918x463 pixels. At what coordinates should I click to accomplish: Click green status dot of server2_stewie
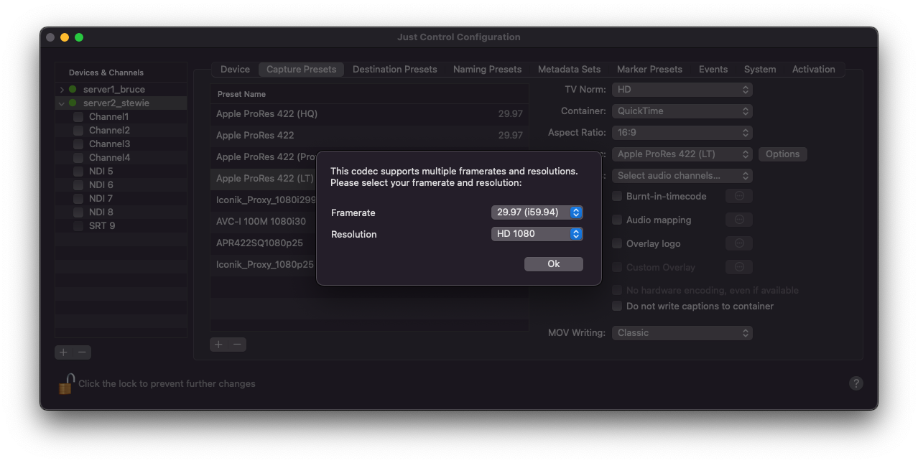73,103
